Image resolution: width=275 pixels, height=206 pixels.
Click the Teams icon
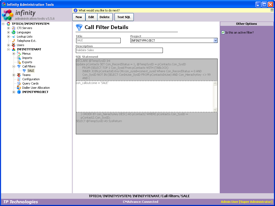19,75
